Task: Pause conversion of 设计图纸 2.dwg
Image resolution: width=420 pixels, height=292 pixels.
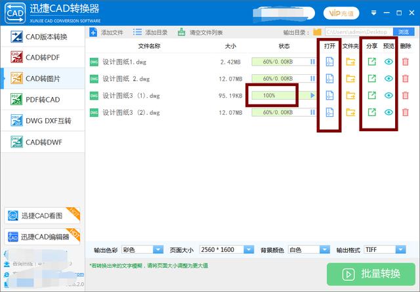Action: (x=312, y=79)
